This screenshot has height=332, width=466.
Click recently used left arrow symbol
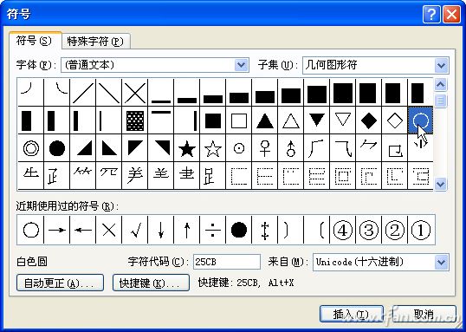click(x=83, y=231)
